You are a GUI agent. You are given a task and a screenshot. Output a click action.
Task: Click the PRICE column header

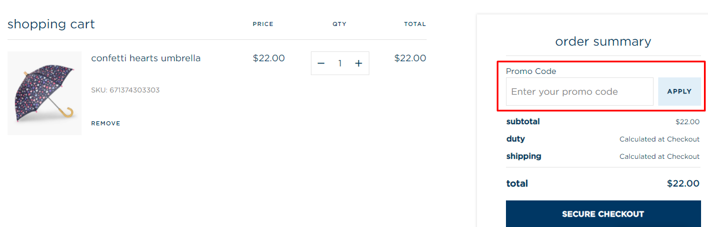(263, 24)
